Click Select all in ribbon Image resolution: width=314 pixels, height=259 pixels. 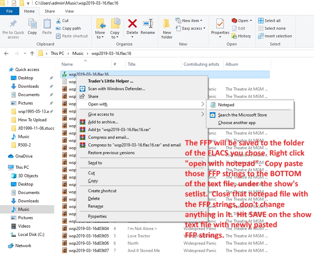click(x=269, y=21)
